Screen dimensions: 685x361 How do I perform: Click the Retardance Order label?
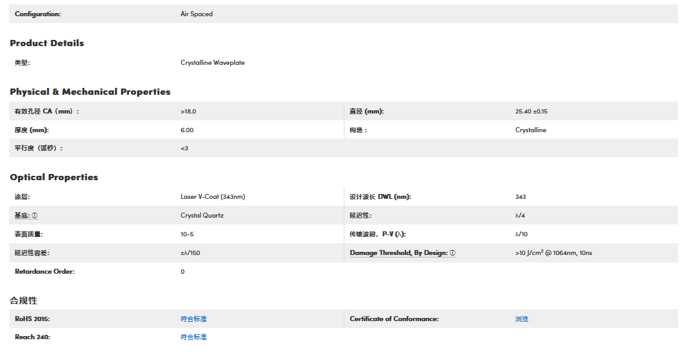pyautogui.click(x=44, y=271)
